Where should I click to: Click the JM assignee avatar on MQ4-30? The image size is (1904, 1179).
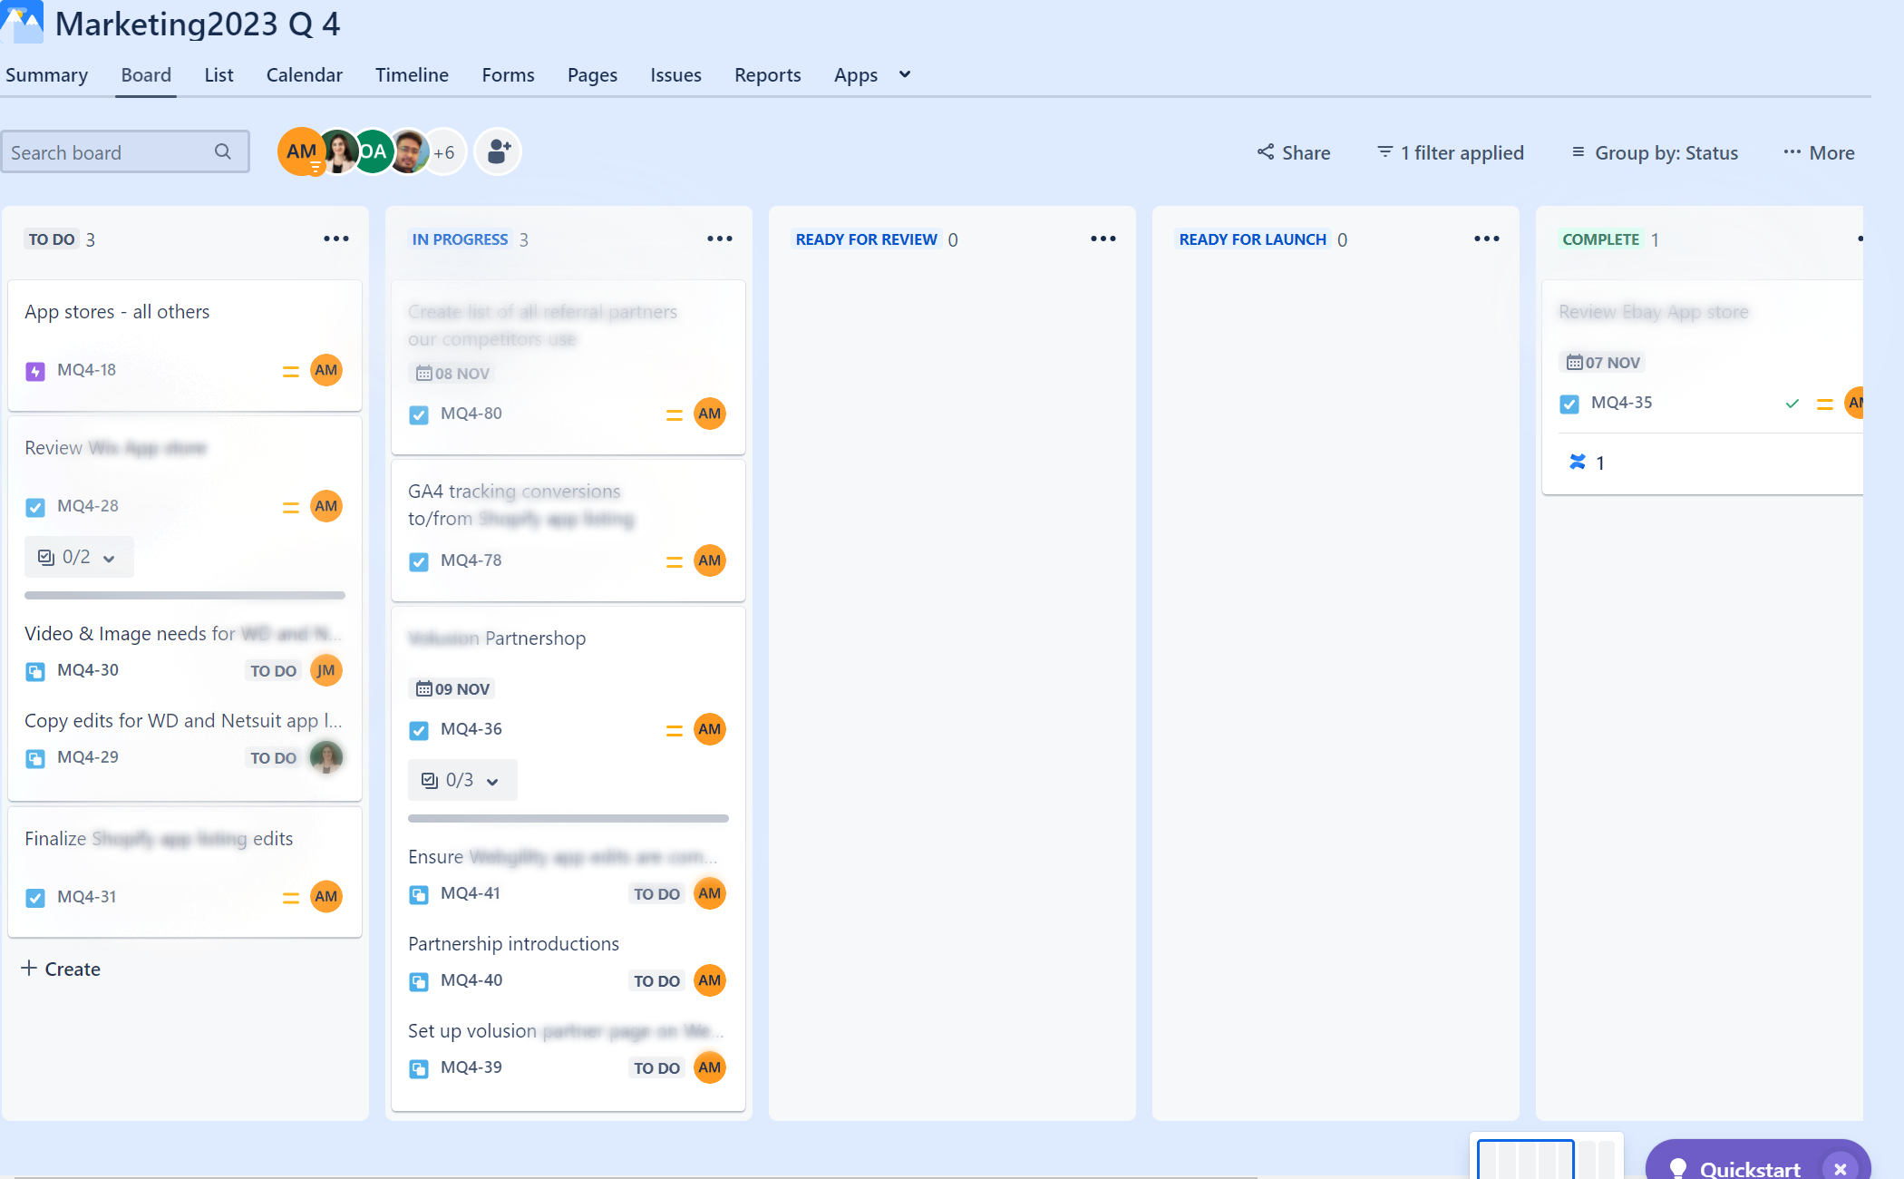coord(326,670)
